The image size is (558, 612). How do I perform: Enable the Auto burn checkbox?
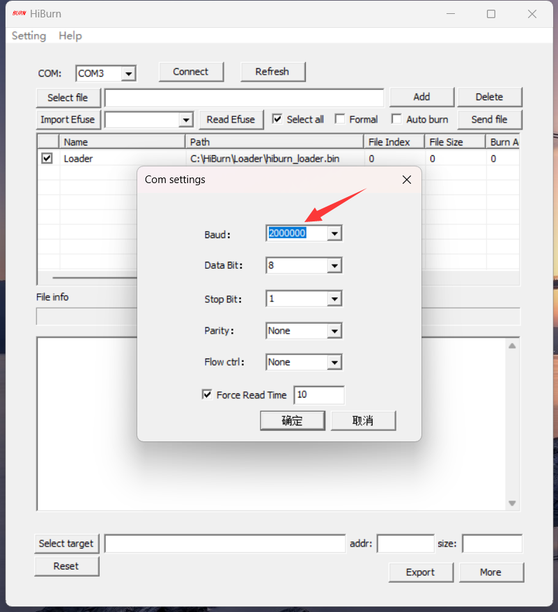click(x=397, y=119)
